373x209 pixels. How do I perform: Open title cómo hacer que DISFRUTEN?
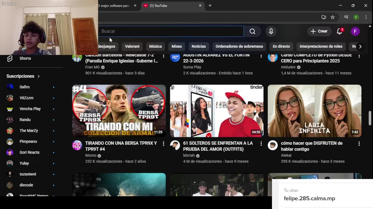(x=312, y=146)
